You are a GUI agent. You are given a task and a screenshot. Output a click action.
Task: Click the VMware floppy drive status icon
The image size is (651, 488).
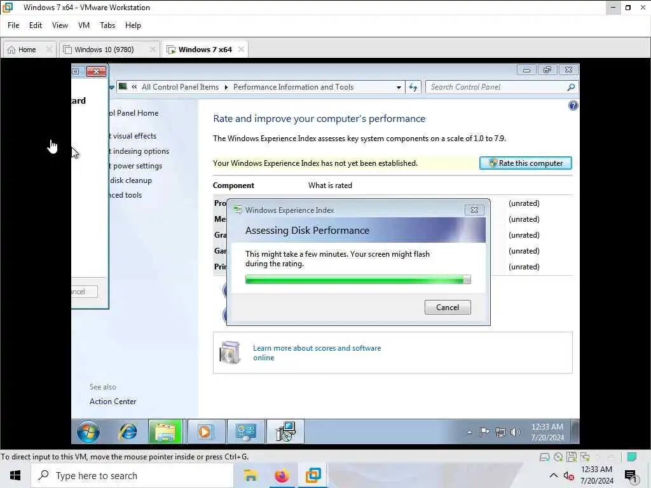[x=572, y=457]
